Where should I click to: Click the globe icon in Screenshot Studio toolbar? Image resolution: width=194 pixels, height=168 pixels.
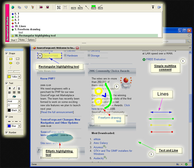[13, 7]
